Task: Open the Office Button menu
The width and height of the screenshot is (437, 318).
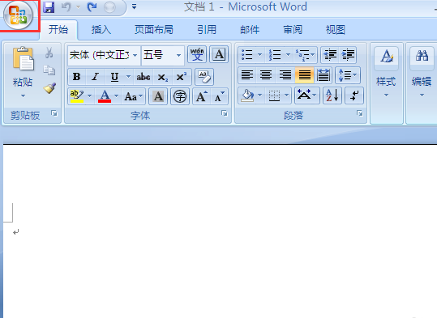Action: point(19,15)
